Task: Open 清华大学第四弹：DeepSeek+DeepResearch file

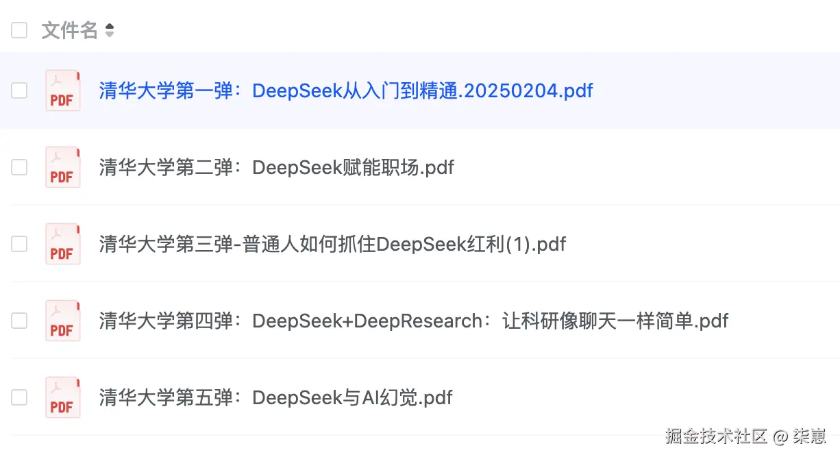Action: [414, 321]
